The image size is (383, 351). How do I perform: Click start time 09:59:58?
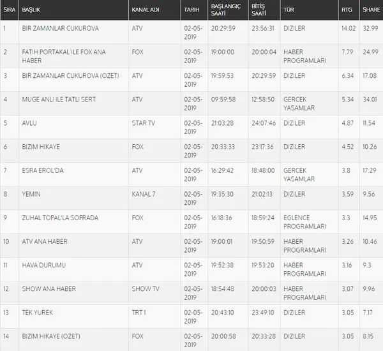[x=223, y=100]
